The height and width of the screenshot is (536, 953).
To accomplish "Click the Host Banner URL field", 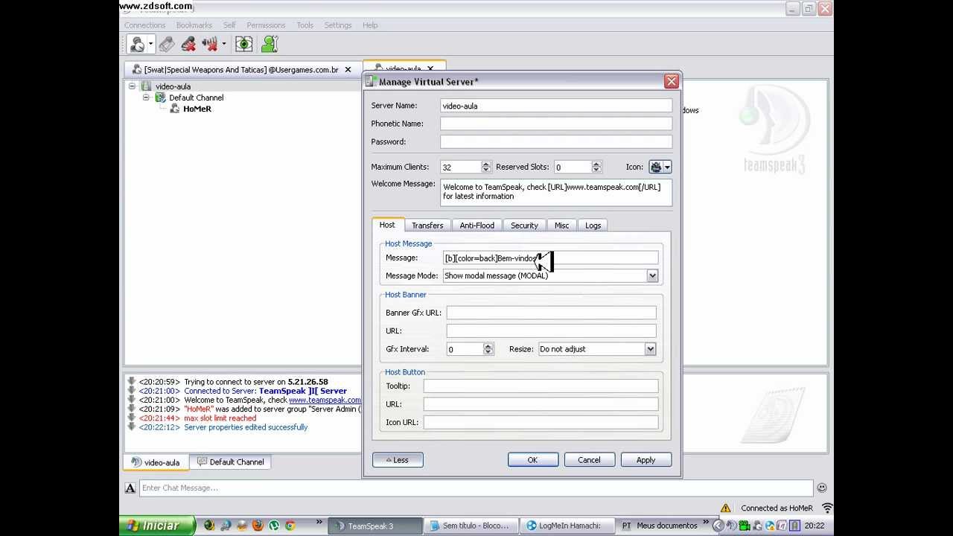I will (552, 331).
